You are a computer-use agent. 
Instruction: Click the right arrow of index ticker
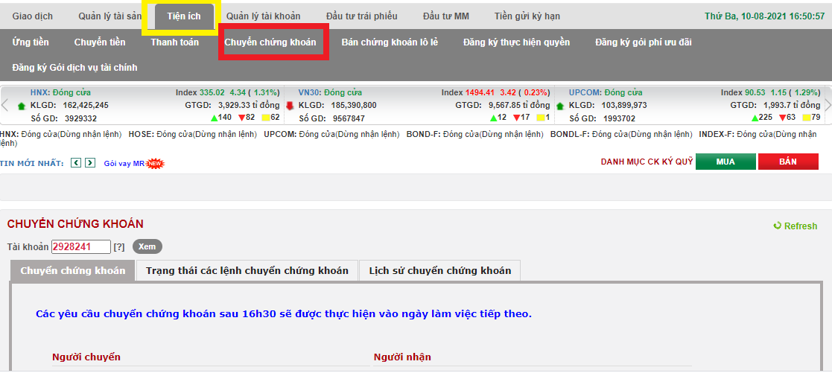(828, 104)
